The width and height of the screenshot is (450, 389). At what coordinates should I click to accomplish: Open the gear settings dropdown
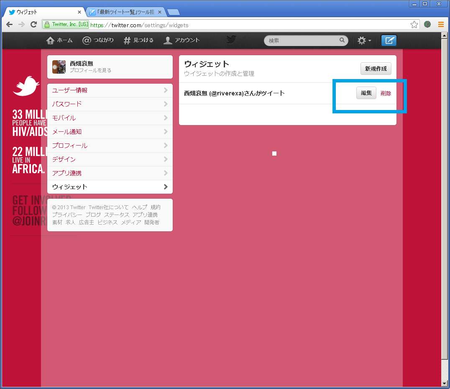[364, 41]
